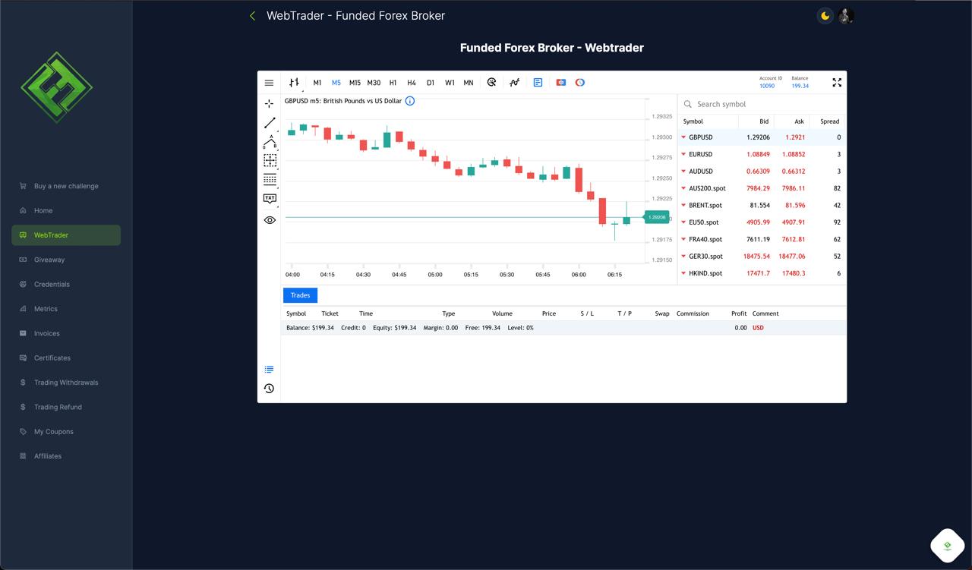Select the crosshair cursor tool
The image size is (972, 570).
pos(269,103)
